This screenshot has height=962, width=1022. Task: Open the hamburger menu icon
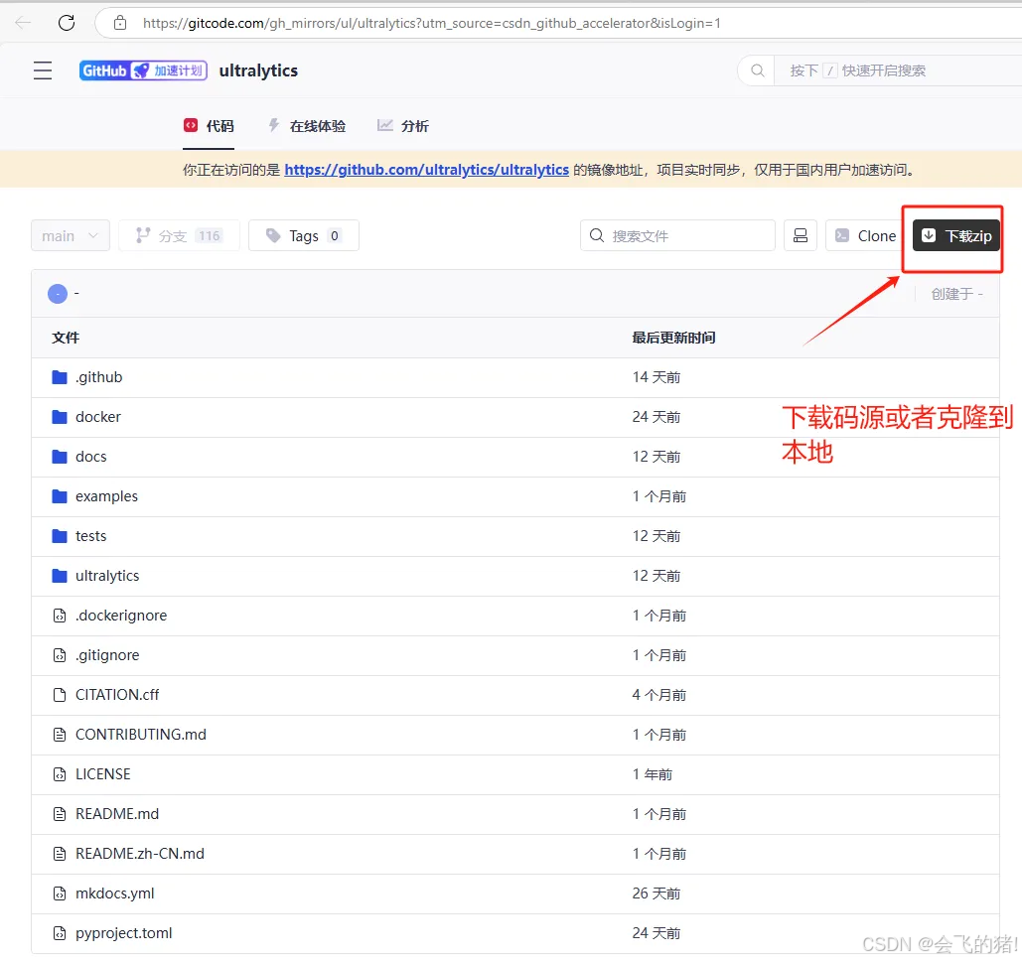click(x=43, y=70)
